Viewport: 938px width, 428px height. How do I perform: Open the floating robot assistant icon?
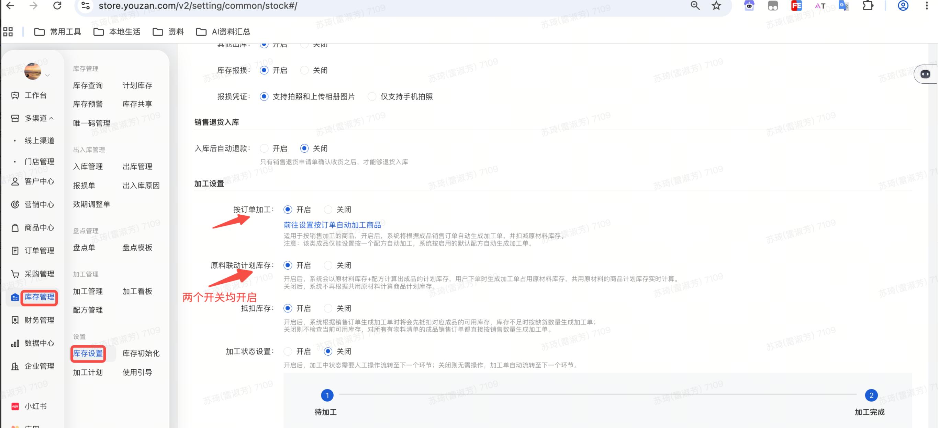click(925, 74)
